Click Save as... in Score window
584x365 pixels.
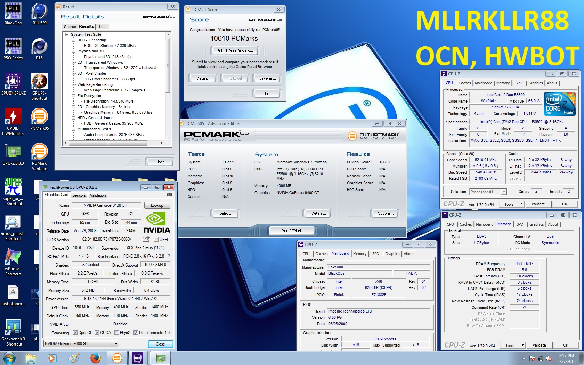click(267, 78)
